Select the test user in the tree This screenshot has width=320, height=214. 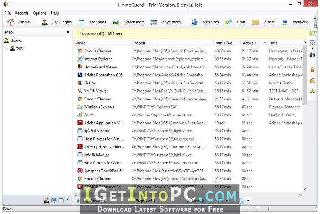(17, 48)
